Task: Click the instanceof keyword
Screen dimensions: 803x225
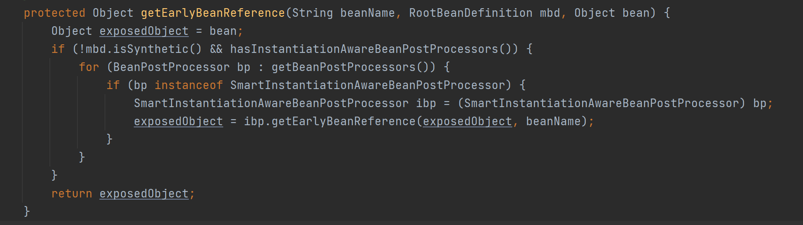Action: tap(188, 85)
